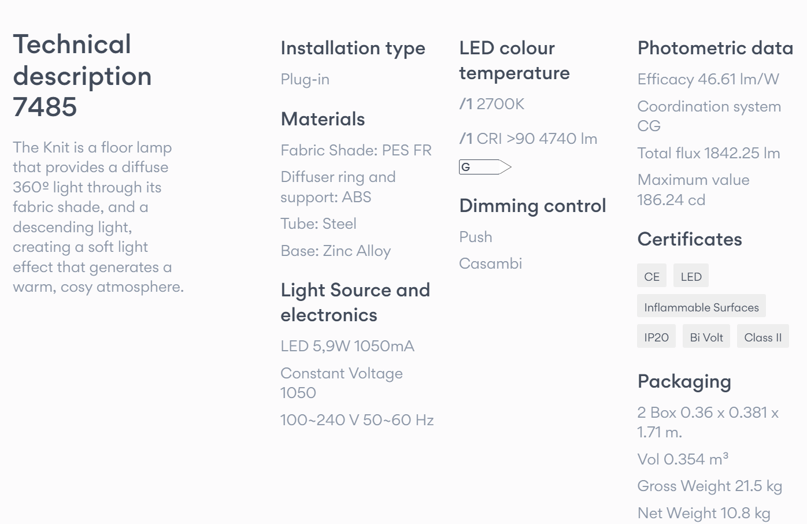Click the Technical description 7485 heading
The image size is (807, 524).
point(82,76)
